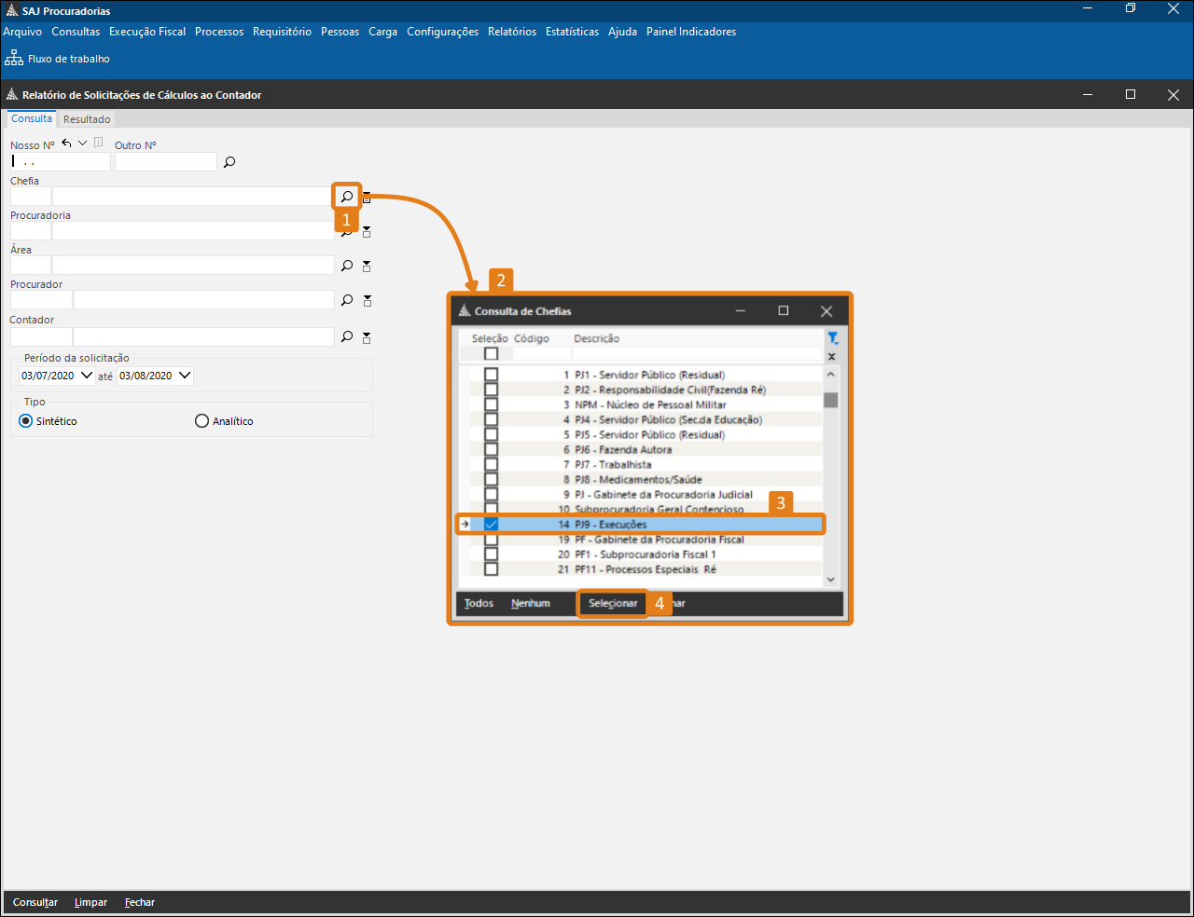Select row 'PJ8 - Medicamentos/Saúde'

pos(640,479)
